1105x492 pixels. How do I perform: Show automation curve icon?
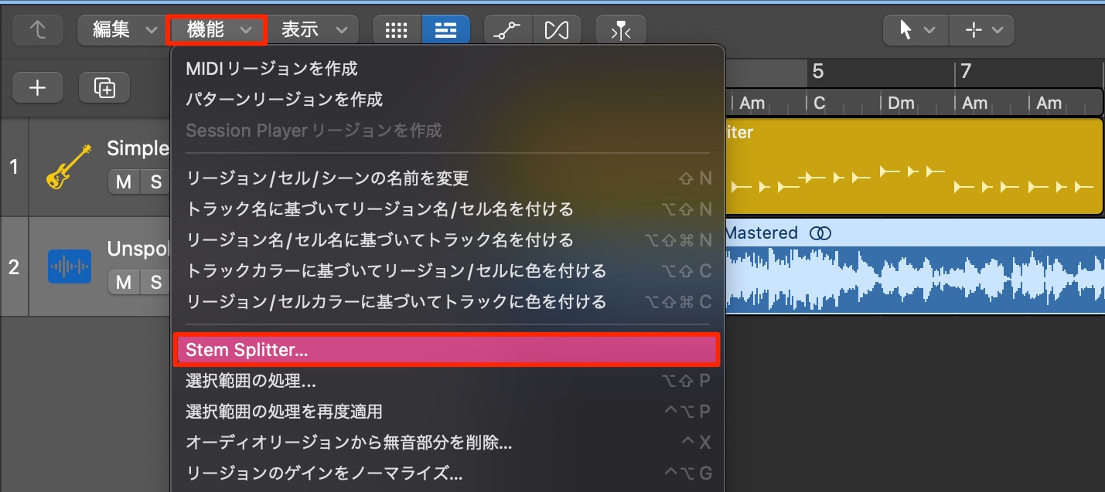(509, 30)
